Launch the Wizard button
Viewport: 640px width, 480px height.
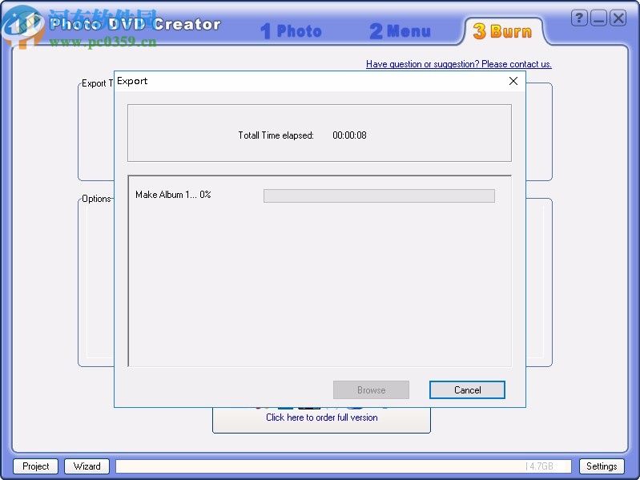[87, 466]
